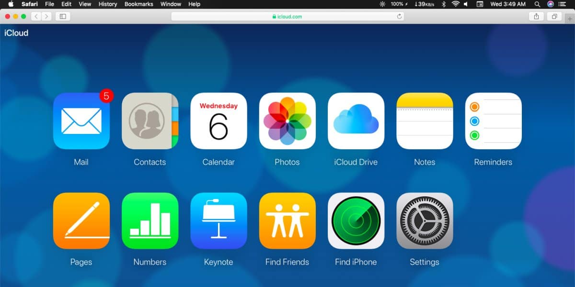Open the Keynote app icon
Viewport: 575px width, 287px height.
(218, 221)
